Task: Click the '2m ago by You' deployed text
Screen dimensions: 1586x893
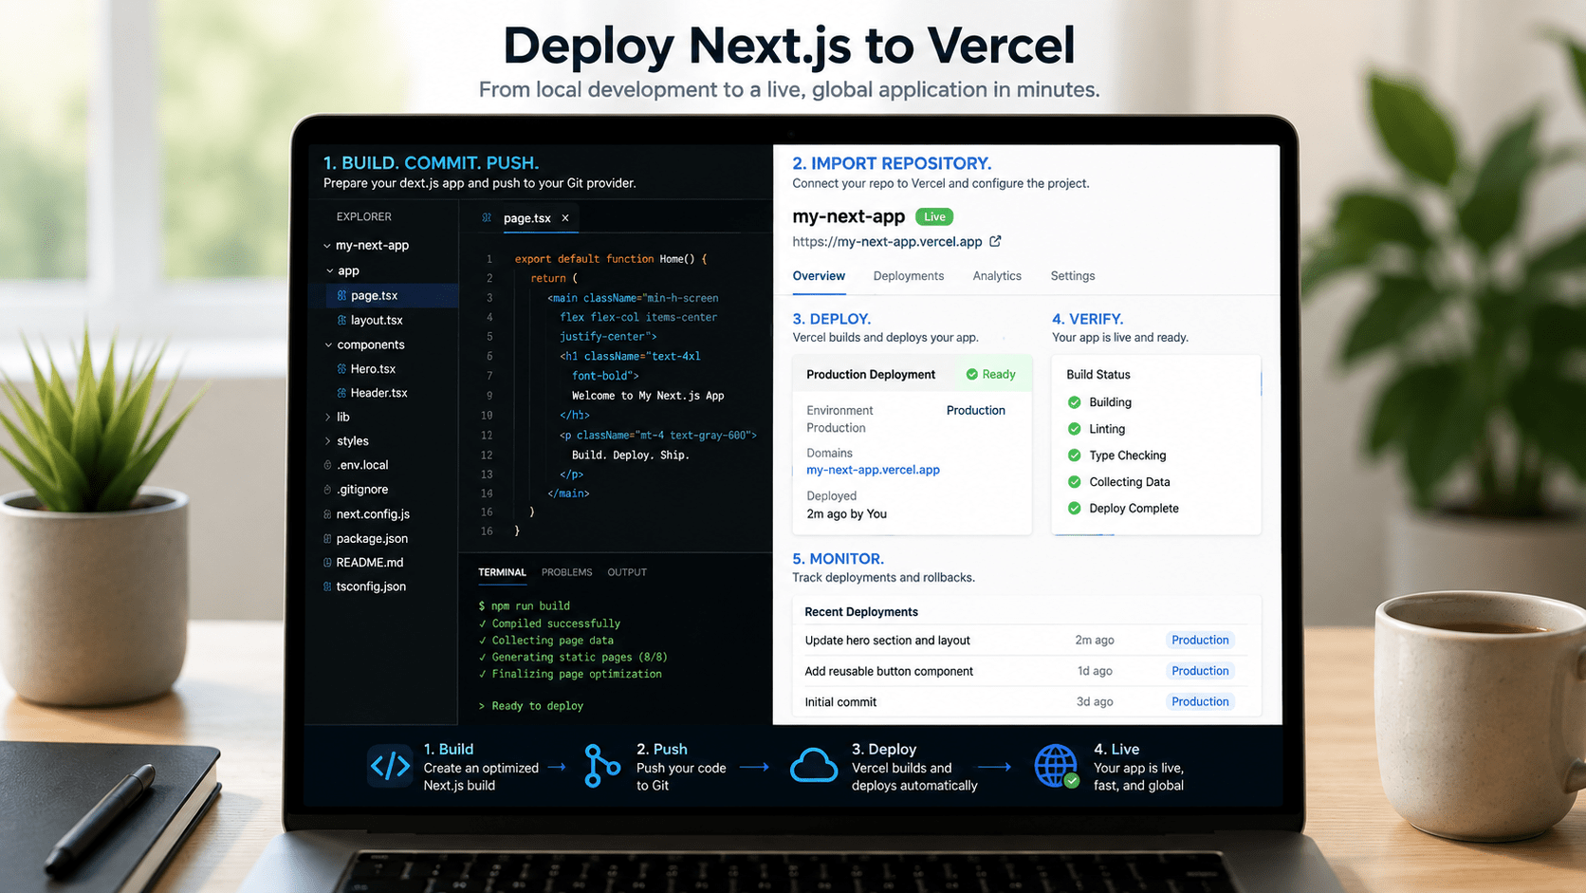Action: click(846, 514)
